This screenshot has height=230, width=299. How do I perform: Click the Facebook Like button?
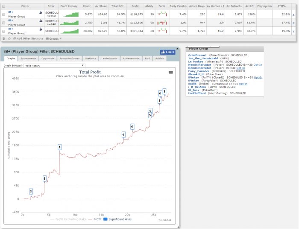click(x=167, y=52)
